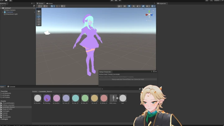Open the handle rotation (global/local) dropdown
224x126 pixels.
tap(45, 6)
